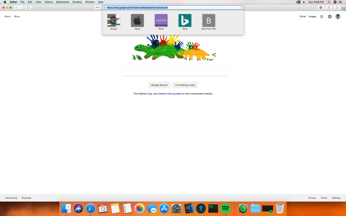The width and height of the screenshot is (346, 216).
Task: Open the Advertising footer link
Action: pos(11,198)
